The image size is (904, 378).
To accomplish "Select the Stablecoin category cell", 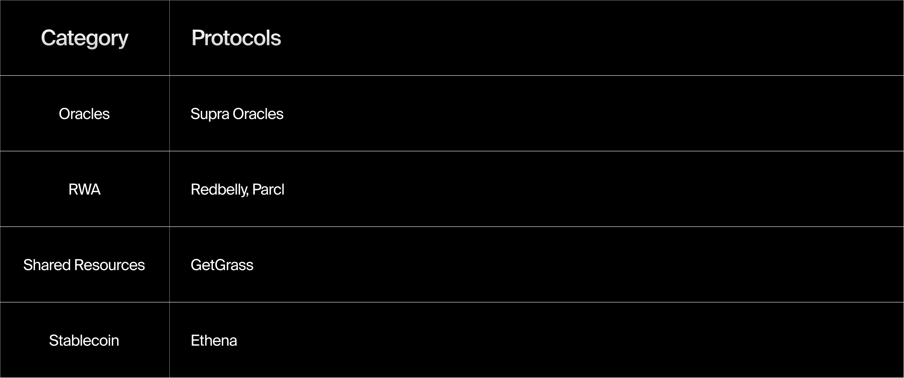I will (84, 341).
